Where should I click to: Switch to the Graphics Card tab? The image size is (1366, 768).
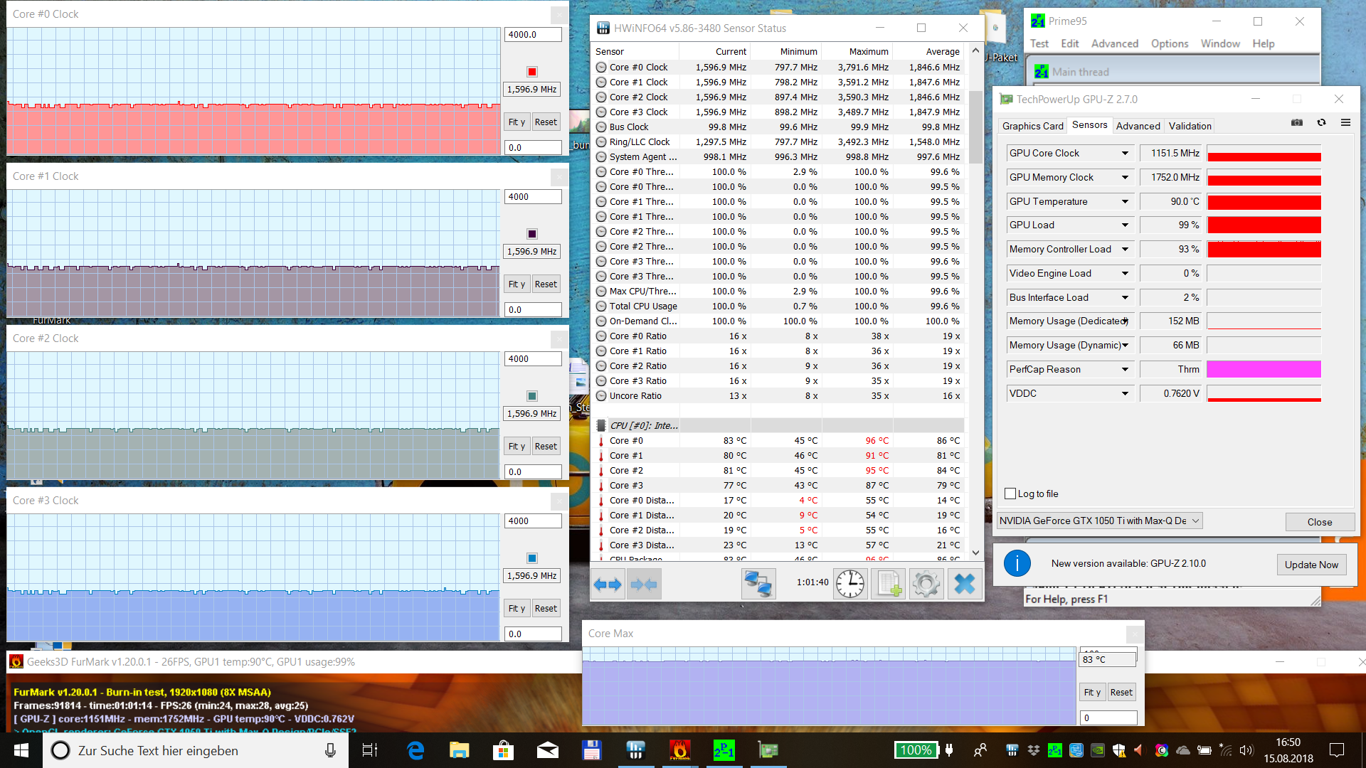(1032, 126)
